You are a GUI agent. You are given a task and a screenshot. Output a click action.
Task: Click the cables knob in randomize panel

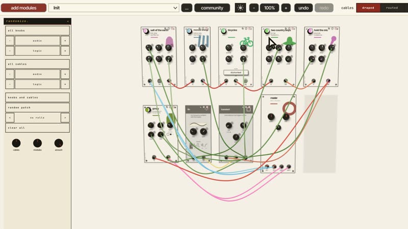click(x=16, y=143)
